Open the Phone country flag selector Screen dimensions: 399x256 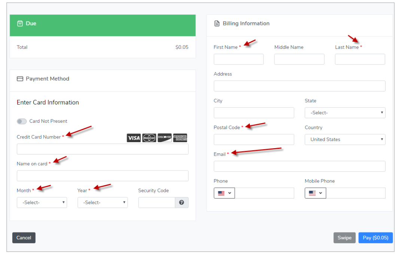[x=224, y=193]
